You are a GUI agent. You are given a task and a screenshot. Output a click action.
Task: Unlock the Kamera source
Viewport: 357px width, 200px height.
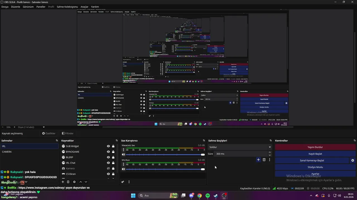tap(113, 168)
